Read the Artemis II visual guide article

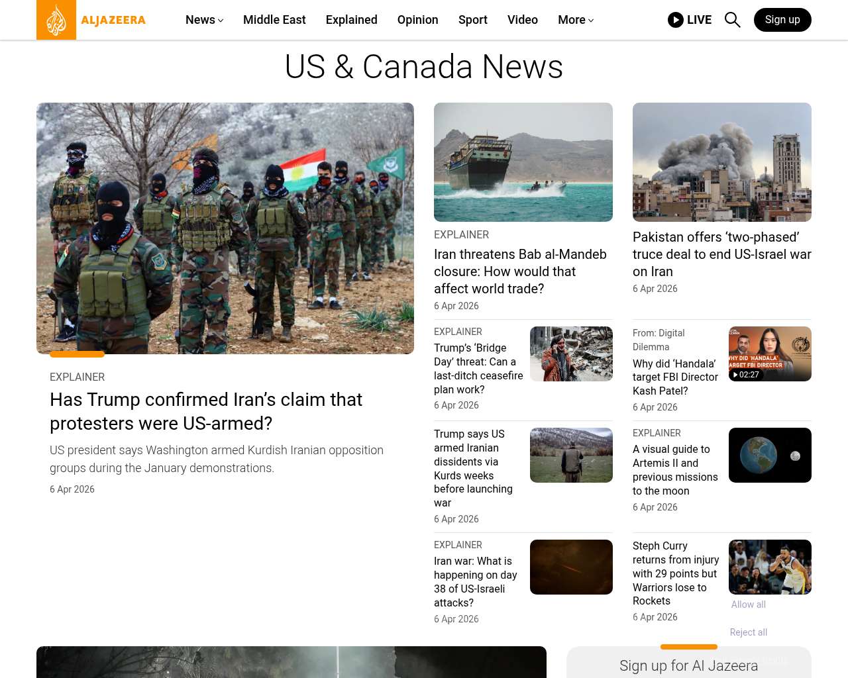[x=675, y=470]
